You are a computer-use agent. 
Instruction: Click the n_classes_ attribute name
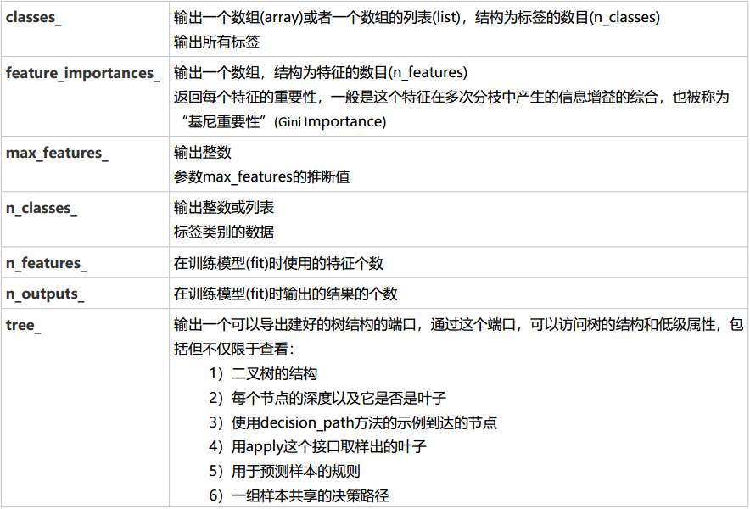tap(42, 208)
